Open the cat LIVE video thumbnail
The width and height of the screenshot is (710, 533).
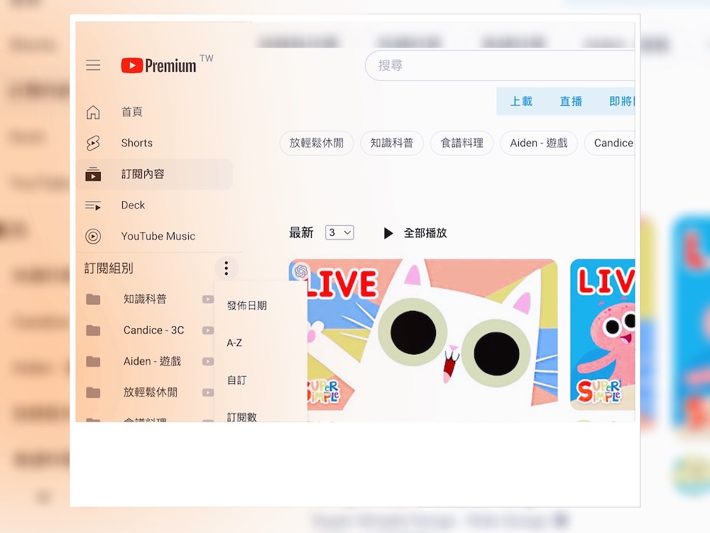(x=423, y=335)
